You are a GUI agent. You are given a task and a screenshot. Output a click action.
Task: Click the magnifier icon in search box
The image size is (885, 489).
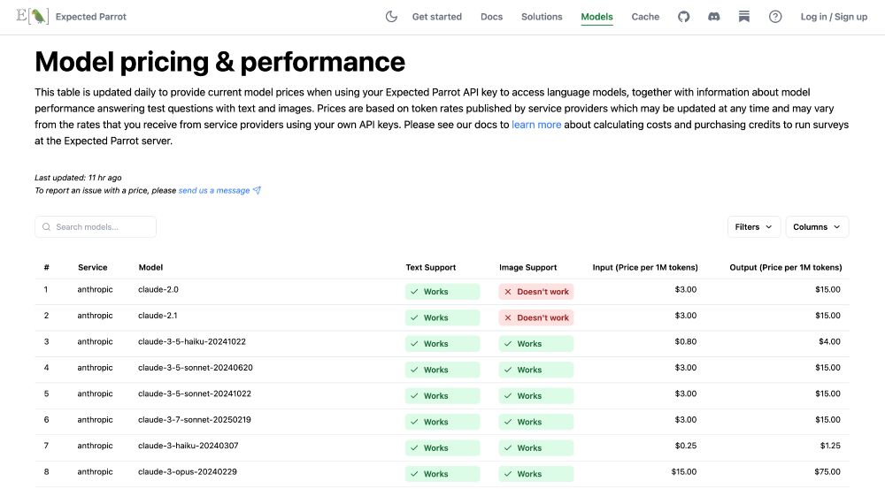46,226
